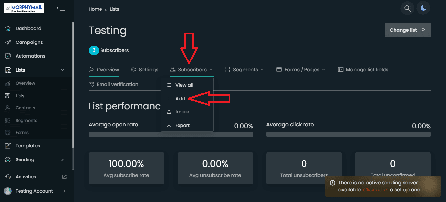Viewport: 446px width, 202px height.
Task: Click the Change list button
Action: coord(408,30)
